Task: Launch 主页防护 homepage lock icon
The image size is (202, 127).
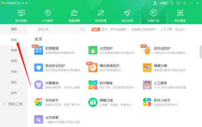Action: (x=93, y=50)
